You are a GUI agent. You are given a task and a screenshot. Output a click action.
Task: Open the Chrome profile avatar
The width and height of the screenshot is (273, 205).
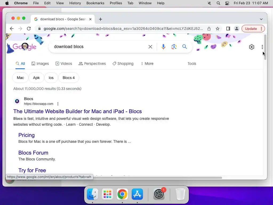pyautogui.click(x=237, y=29)
